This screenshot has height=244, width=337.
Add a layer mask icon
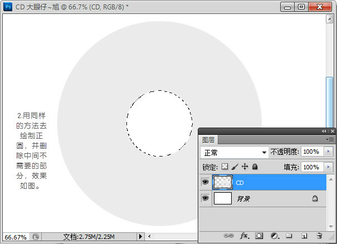(x=259, y=236)
